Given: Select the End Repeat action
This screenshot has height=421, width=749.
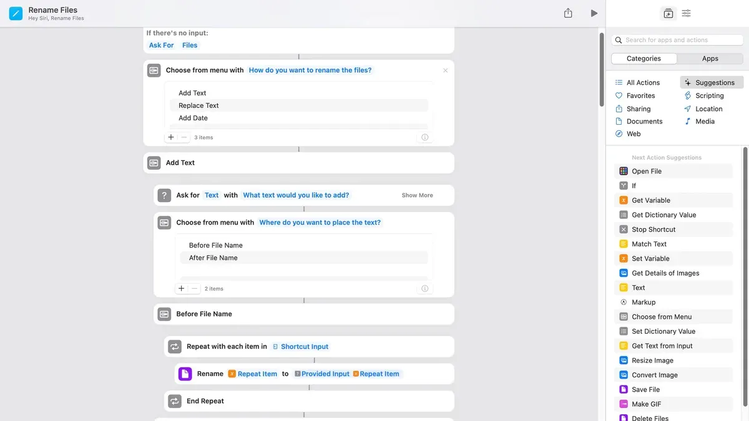Looking at the screenshot, I should point(309,401).
